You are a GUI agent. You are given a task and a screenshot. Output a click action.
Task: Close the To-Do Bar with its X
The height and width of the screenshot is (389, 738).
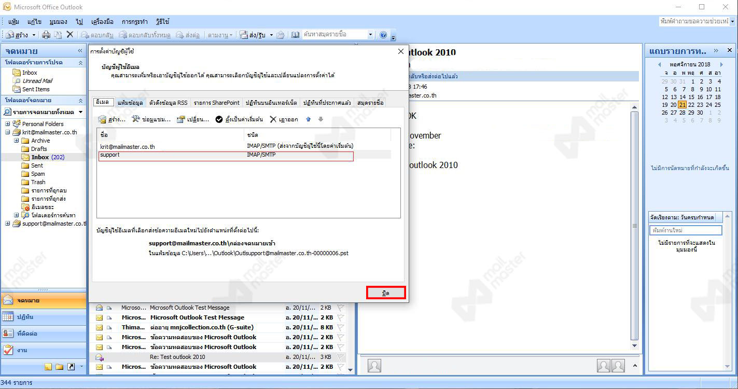[729, 50]
